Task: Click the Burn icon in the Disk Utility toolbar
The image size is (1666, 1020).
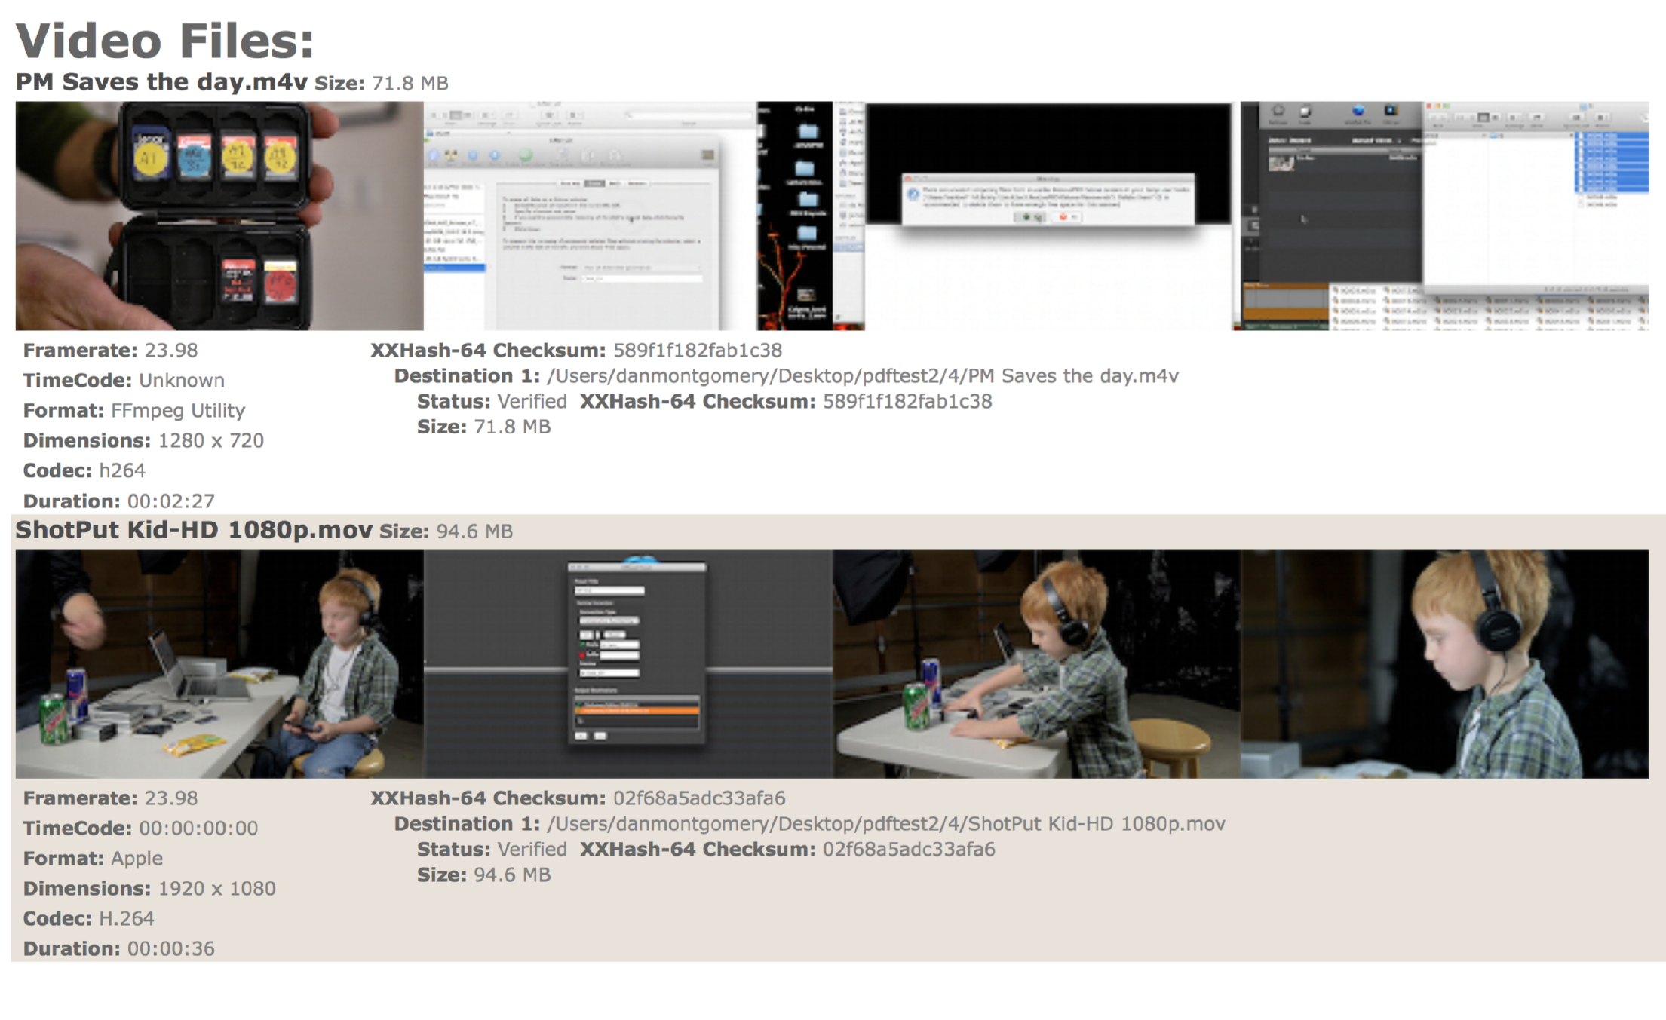Action: (x=451, y=155)
